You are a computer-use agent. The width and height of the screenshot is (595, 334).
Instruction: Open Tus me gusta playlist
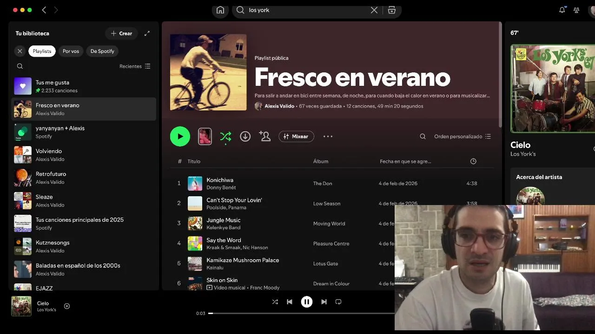pyautogui.click(x=84, y=86)
